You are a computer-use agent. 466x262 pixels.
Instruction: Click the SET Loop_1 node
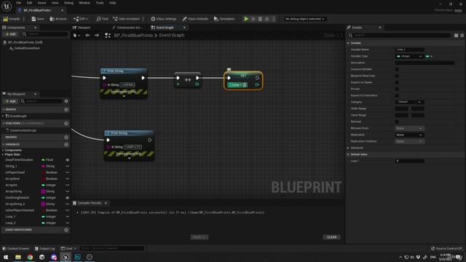[x=243, y=80]
